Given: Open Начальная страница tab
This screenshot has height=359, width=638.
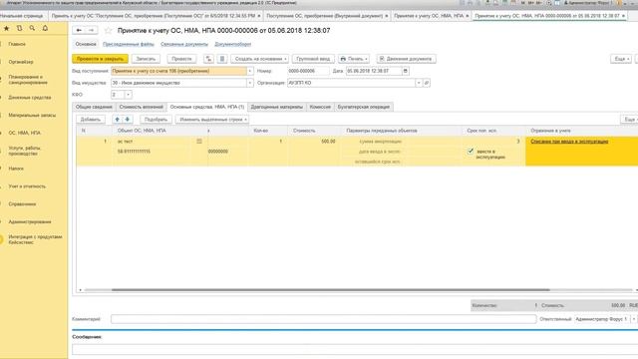Looking at the screenshot, I should (23, 16).
